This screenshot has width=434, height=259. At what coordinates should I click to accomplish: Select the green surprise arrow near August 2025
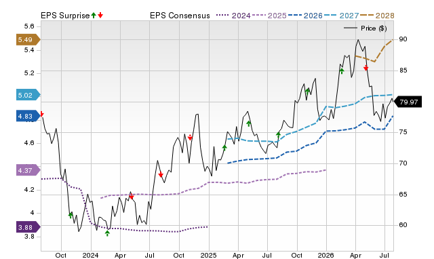coord(279,135)
